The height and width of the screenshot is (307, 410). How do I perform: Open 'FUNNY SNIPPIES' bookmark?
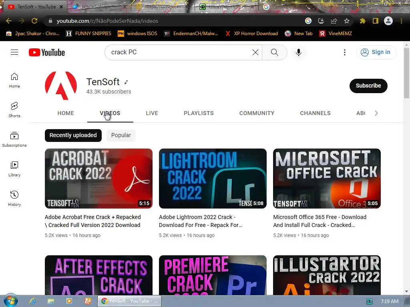point(88,34)
